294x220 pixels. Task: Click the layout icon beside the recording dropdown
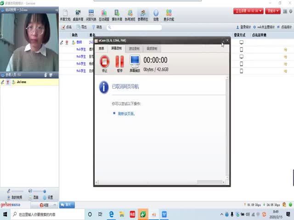point(285,11)
